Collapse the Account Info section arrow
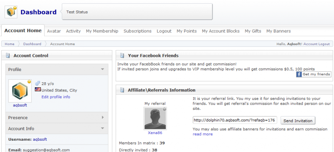The height and width of the screenshot is (152, 334). pos(102,128)
